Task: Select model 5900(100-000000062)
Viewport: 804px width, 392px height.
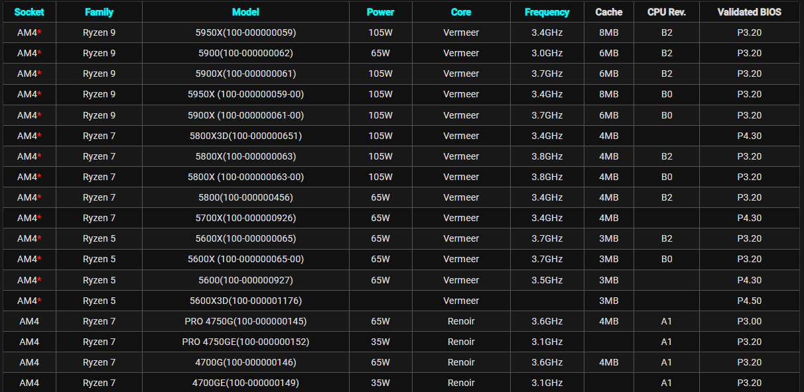Action: [x=245, y=53]
